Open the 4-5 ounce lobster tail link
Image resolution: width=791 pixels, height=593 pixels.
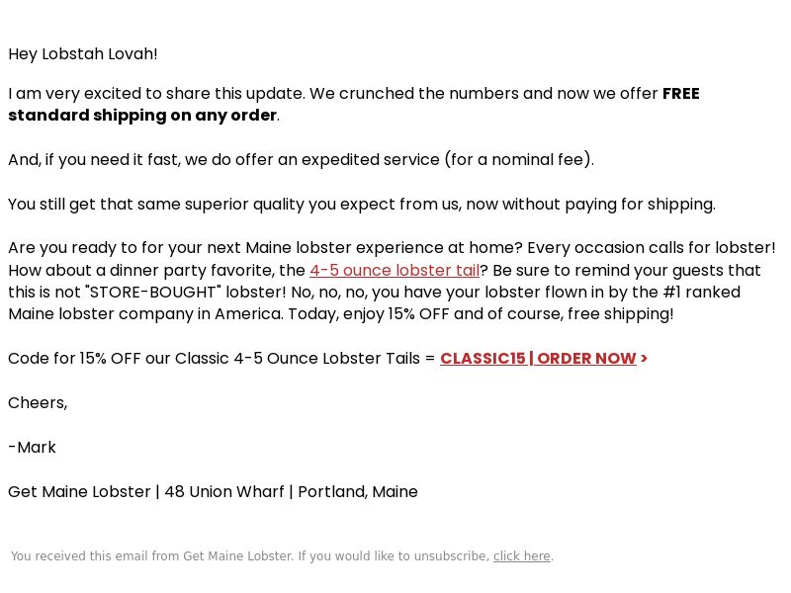[x=394, y=270]
